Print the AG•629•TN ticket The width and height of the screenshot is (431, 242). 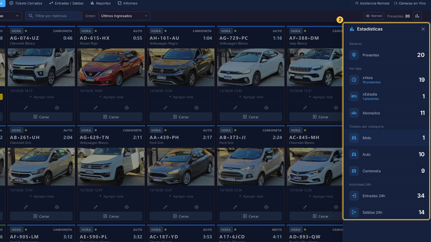pyautogui.click(x=127, y=207)
